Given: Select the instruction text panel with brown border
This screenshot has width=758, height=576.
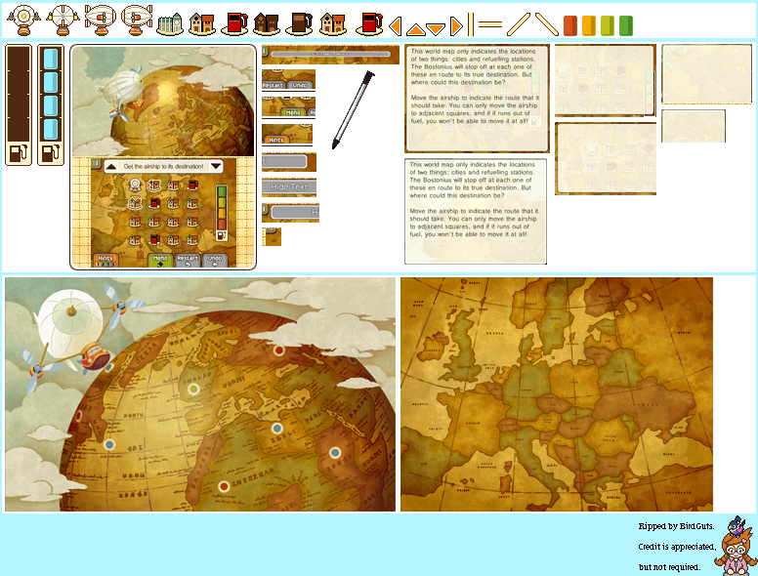Looking at the screenshot, I should (477, 98).
